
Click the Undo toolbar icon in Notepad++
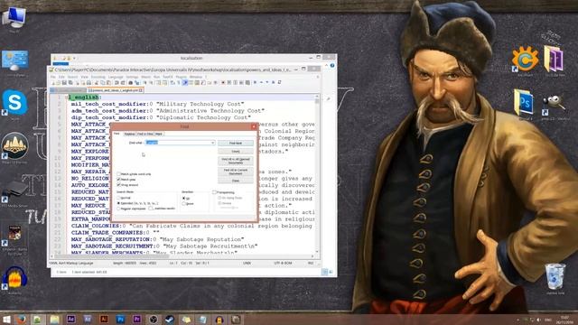pos(117,82)
